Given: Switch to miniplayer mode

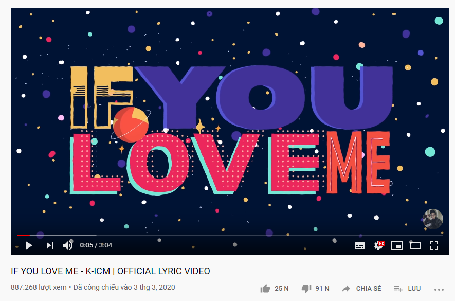Looking at the screenshot, I should coord(397,245).
